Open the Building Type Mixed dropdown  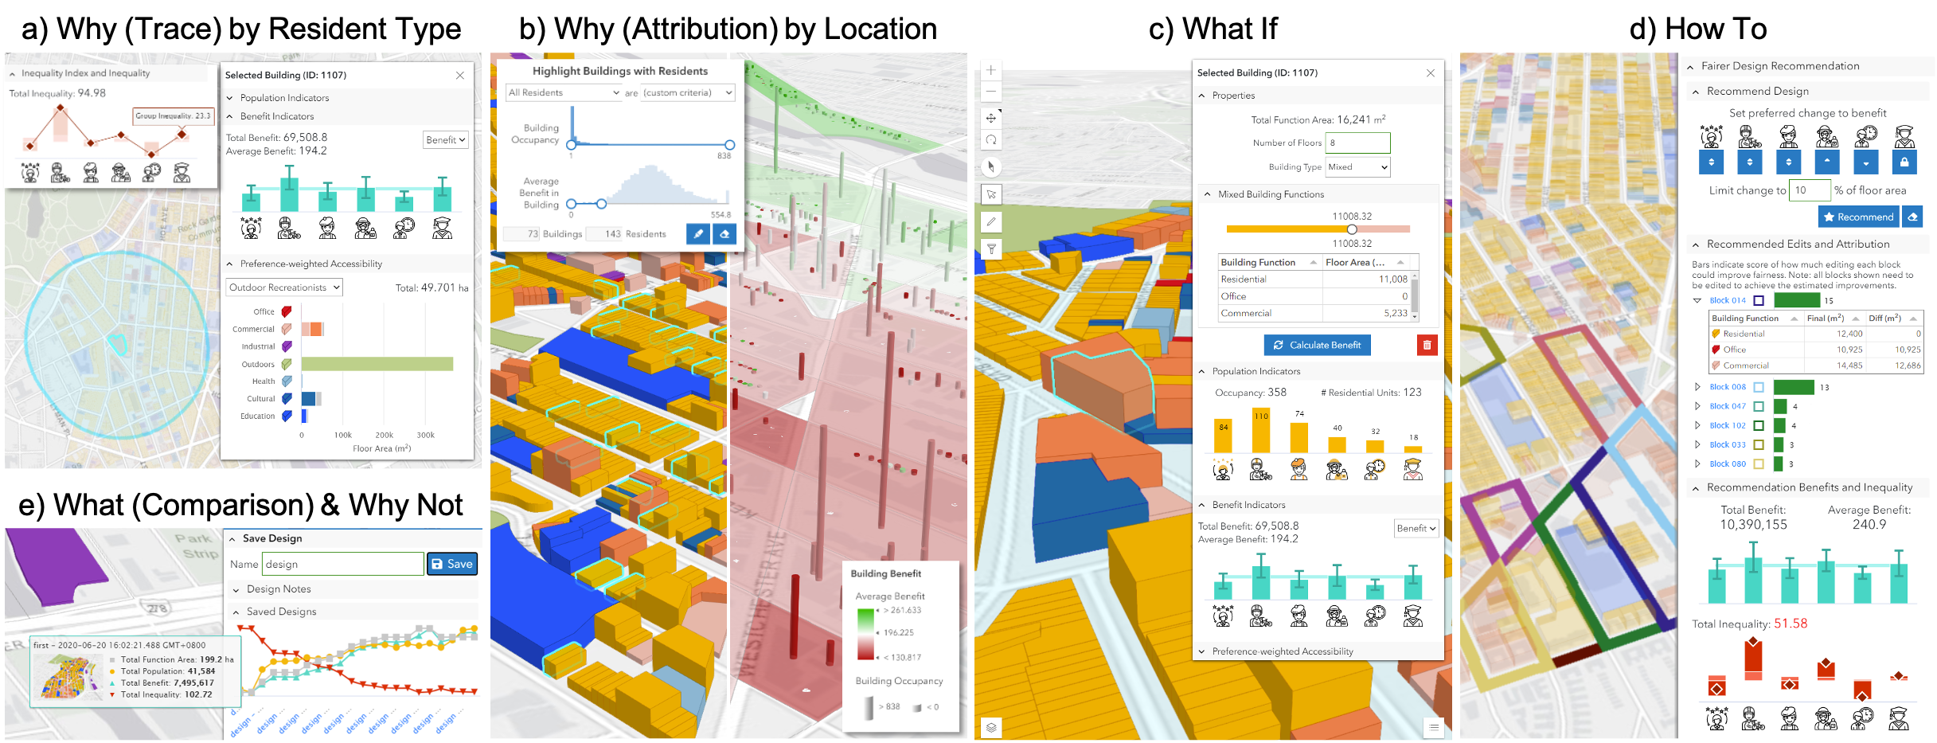click(x=1357, y=167)
